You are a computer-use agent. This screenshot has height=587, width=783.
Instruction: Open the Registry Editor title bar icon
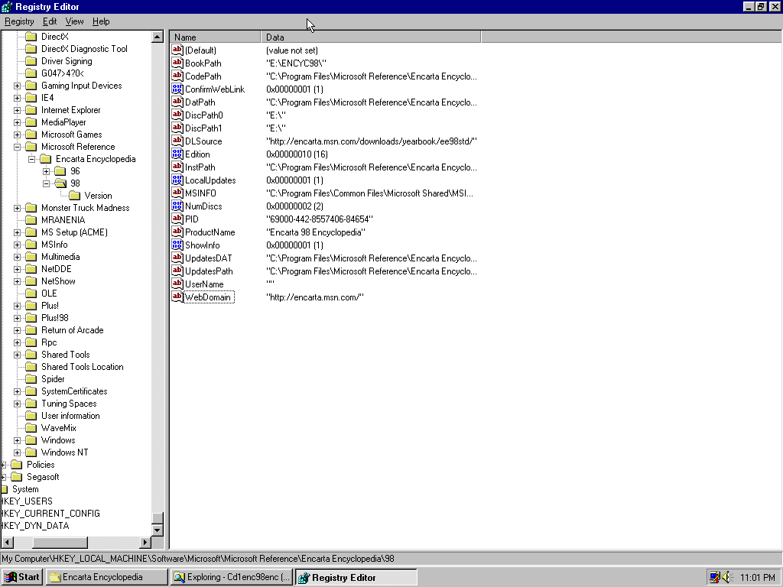[x=7, y=6]
